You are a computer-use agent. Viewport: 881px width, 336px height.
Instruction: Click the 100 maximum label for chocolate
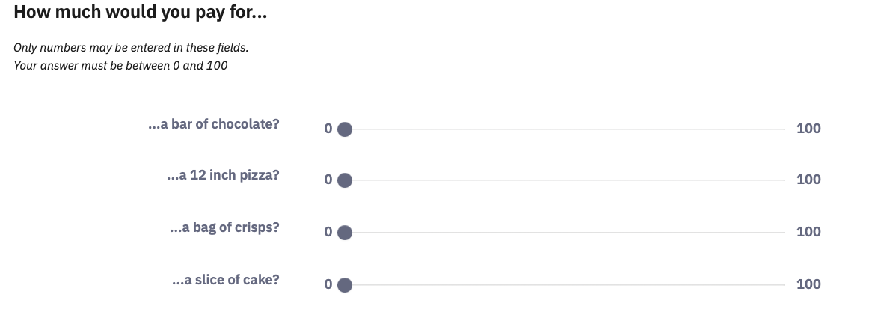point(808,129)
